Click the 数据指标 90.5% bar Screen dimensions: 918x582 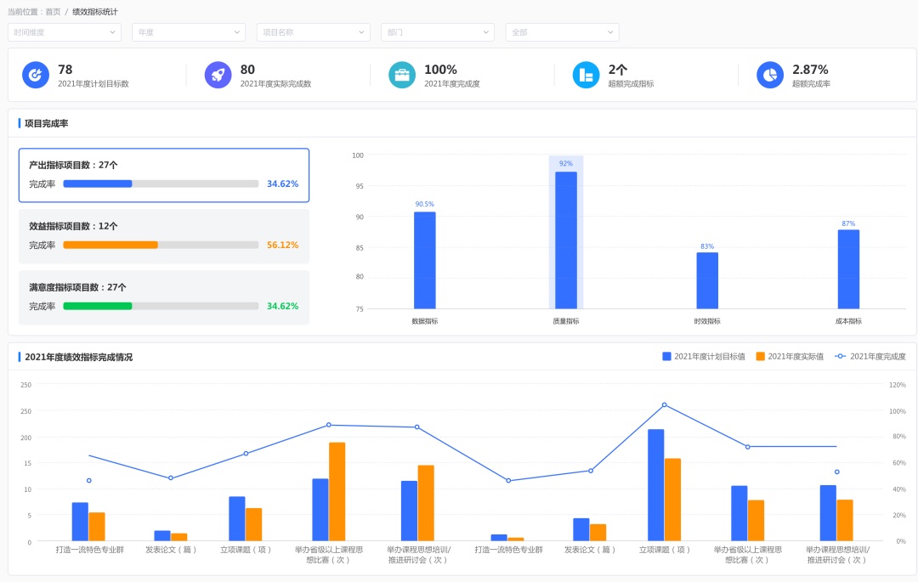point(425,260)
